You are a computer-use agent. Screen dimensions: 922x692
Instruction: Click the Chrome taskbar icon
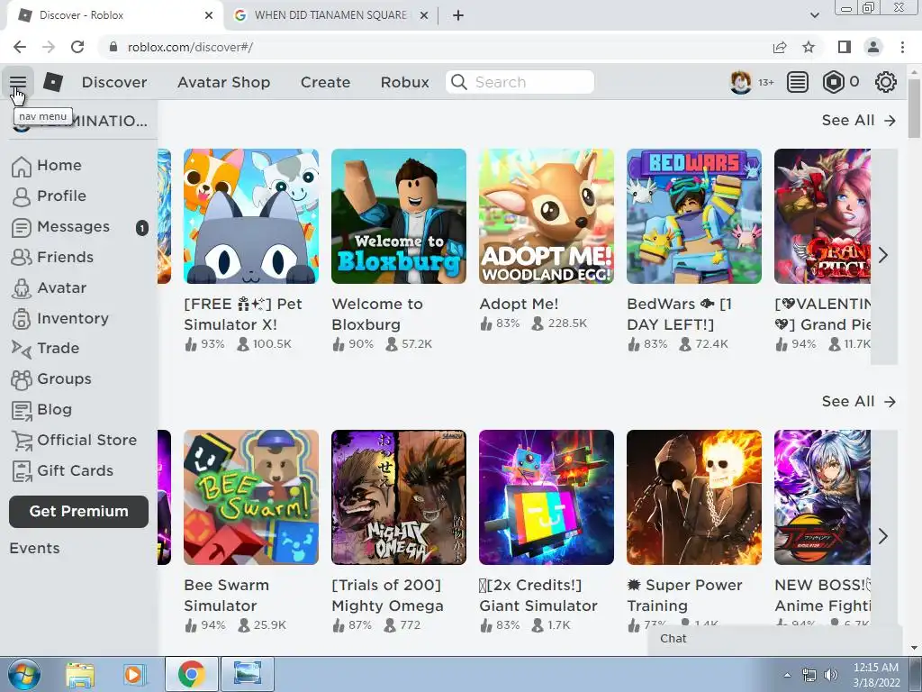click(191, 674)
